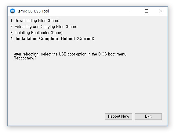Click the Remix OS app icon in title bar
This screenshot has height=139, width=185.
point(13,11)
